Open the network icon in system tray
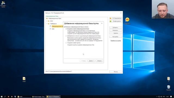Image resolution: width=174 pixels, height=98 pixels. pos(159,97)
